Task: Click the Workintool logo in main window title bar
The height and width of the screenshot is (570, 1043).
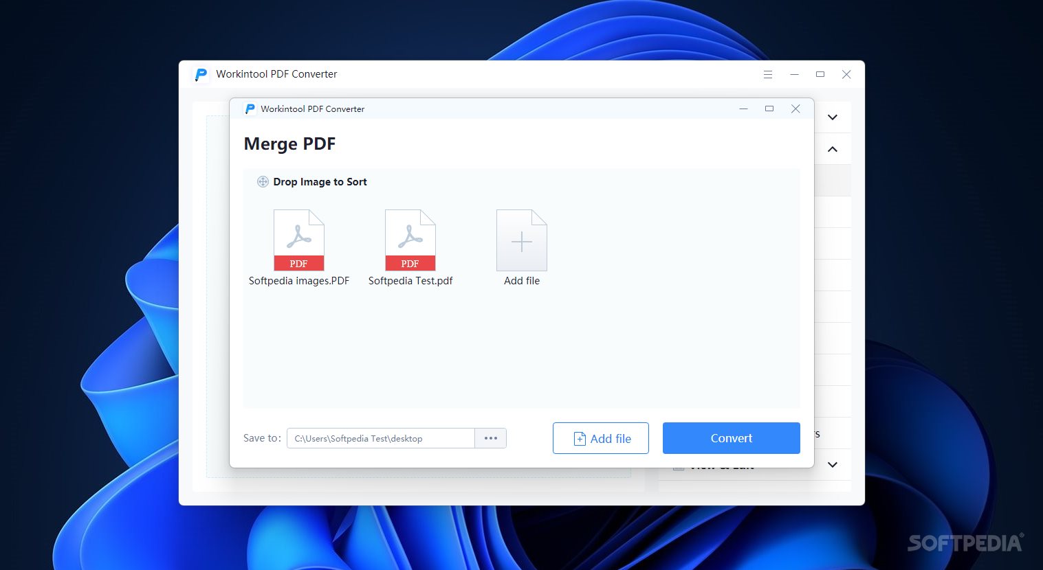Action: pyautogui.click(x=201, y=74)
